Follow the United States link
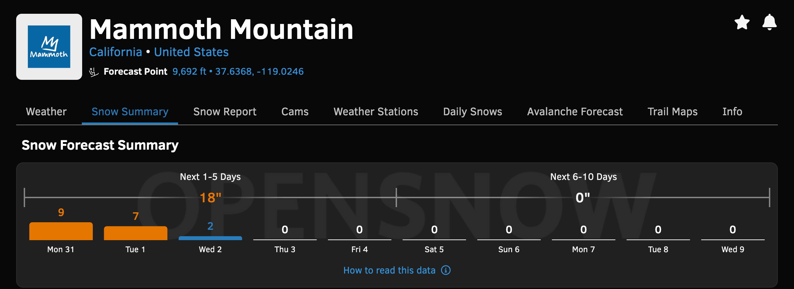Viewport: 794px width, 289px height. (191, 52)
